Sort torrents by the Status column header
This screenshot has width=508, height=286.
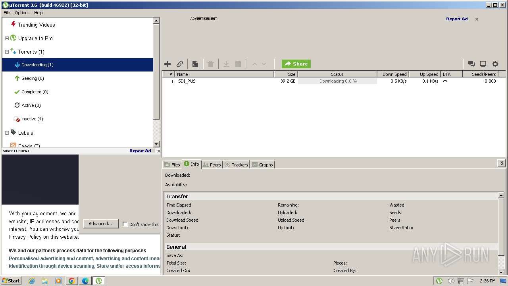pyautogui.click(x=337, y=74)
